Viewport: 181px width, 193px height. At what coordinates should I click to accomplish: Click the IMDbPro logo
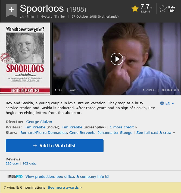tap(15, 176)
